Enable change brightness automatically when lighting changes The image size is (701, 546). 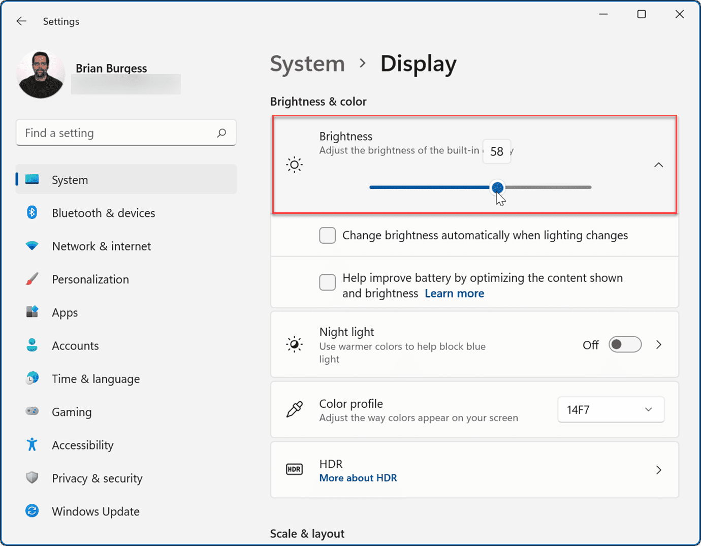(328, 235)
